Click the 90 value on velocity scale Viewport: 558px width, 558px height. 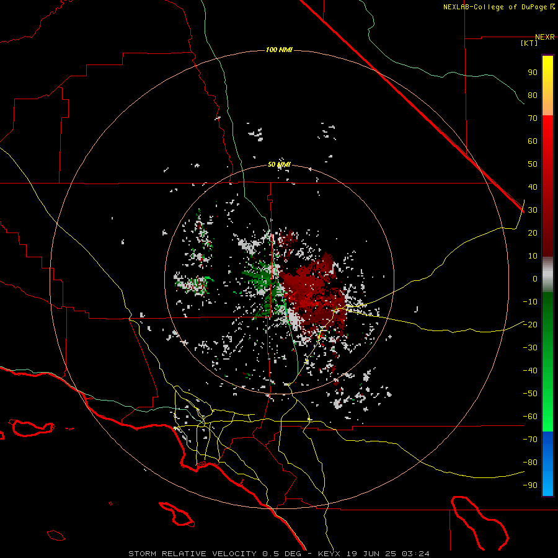pyautogui.click(x=533, y=73)
